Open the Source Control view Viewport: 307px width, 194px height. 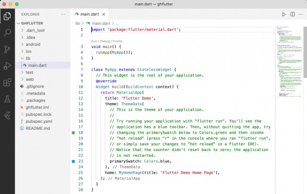(7, 49)
